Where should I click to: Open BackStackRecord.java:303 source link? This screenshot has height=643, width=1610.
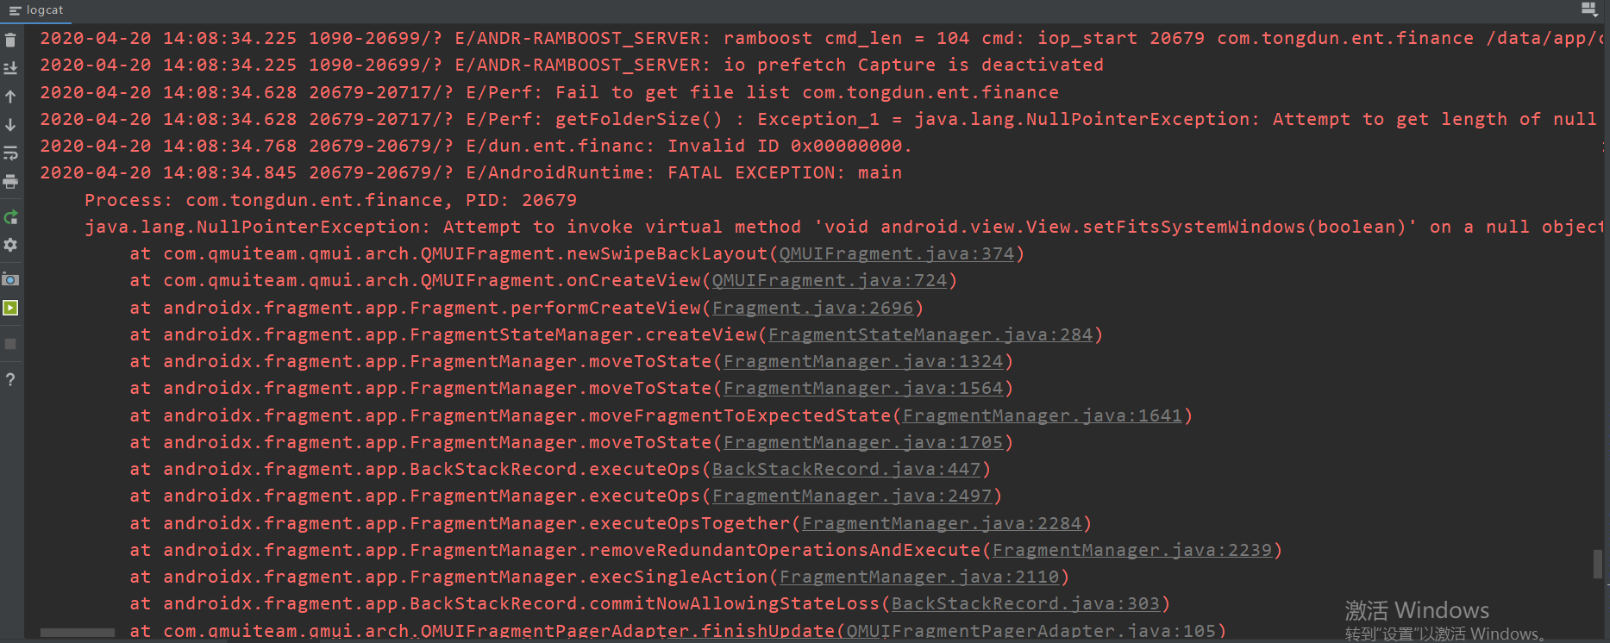pyautogui.click(x=1025, y=603)
